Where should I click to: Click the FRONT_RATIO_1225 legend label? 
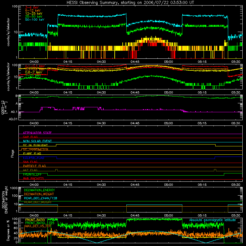(x=40, y=223)
